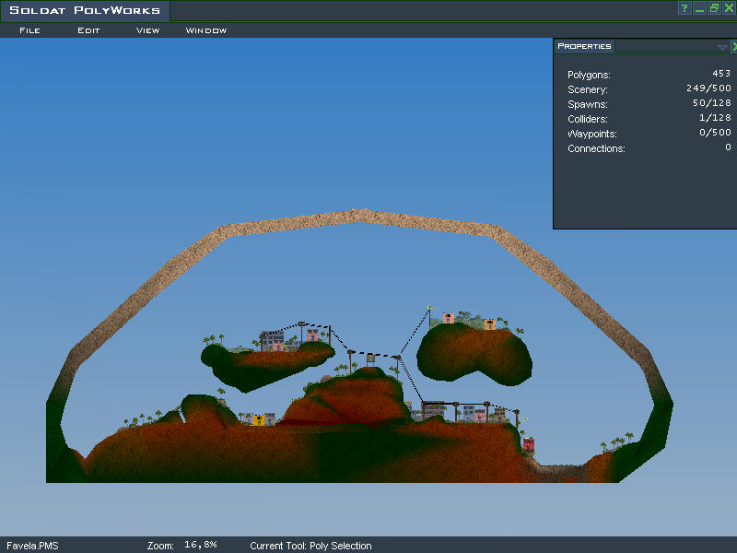Open the File menu
The image size is (737, 553).
point(29,30)
